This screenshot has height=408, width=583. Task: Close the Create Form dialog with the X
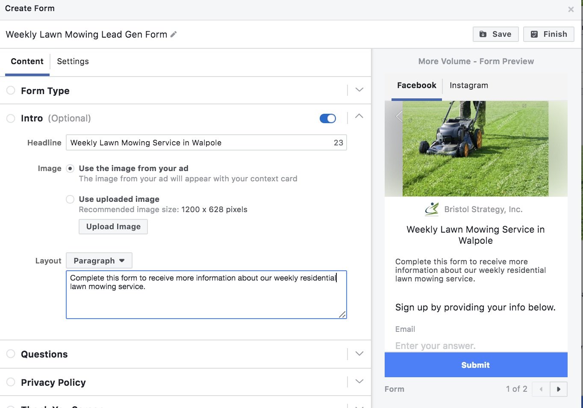click(x=571, y=9)
